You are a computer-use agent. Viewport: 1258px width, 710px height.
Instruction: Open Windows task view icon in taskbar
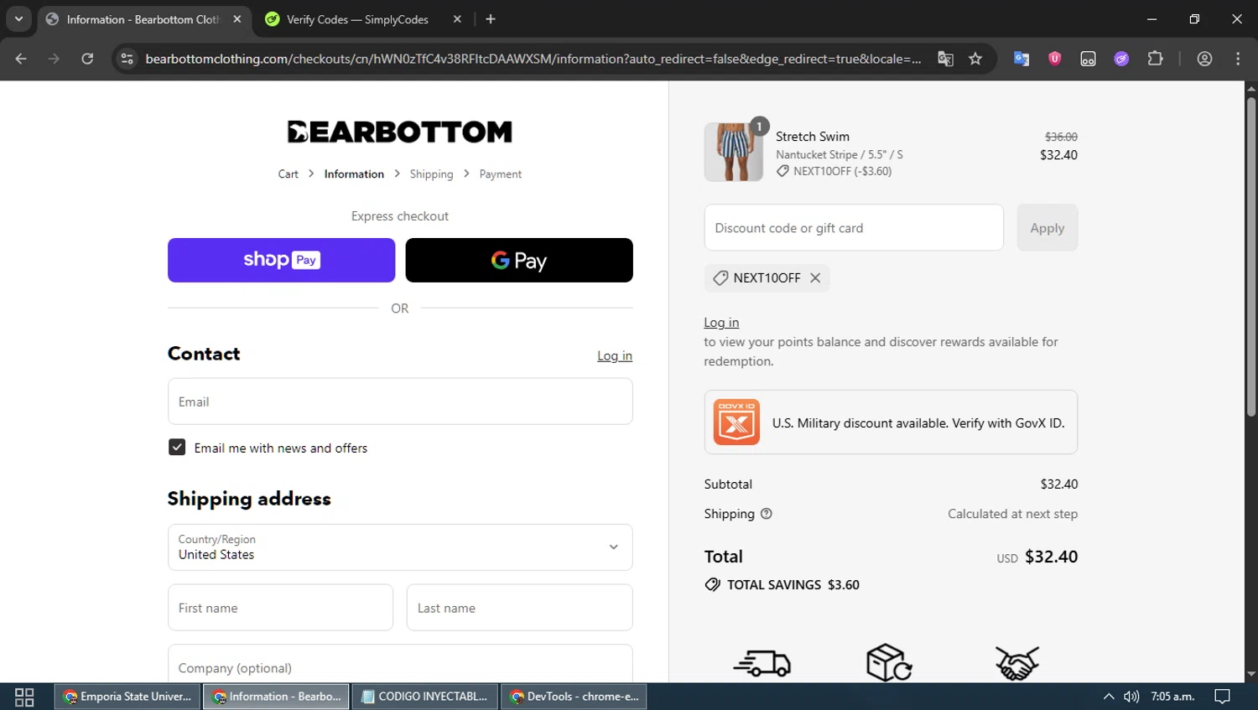point(24,697)
